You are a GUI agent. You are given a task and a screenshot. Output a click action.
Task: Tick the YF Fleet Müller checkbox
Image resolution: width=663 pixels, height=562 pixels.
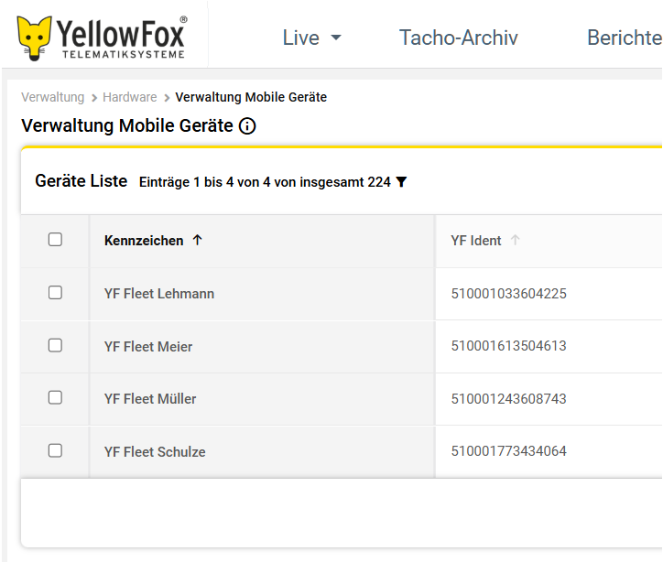click(x=55, y=398)
